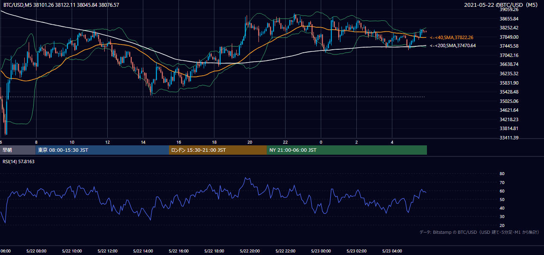Click price axis label 35025.06

pyautogui.click(x=509, y=101)
